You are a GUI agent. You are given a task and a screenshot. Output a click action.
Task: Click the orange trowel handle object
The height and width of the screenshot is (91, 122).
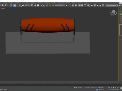48,25
